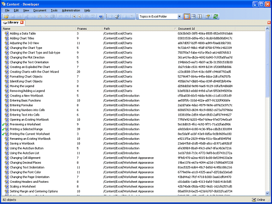Image resolution: width=272 pixels, height=204 pixels.
Task: Open the Topics in Excel Folder view dropdown
Action: [179, 17]
